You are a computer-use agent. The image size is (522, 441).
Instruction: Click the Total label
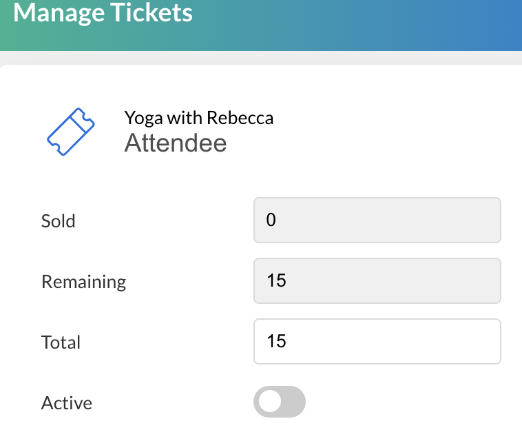[x=61, y=342]
